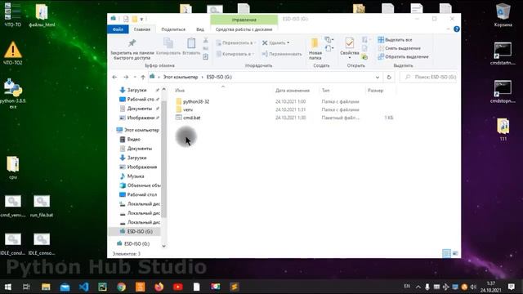Switch to the View ribbon tab

[x=200, y=29]
